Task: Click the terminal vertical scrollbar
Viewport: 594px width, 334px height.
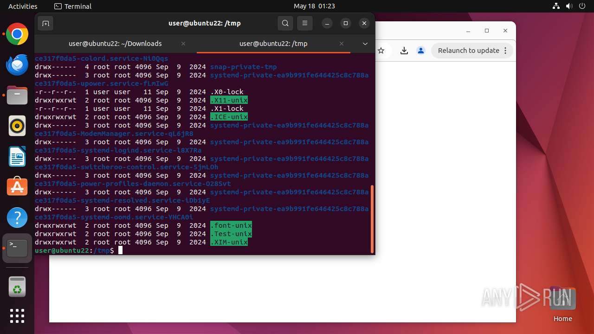Action: pyautogui.click(x=372, y=219)
